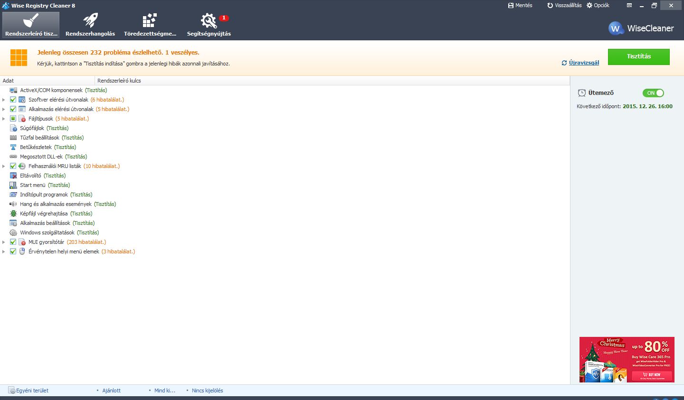The image size is (684, 400).
Task: Click the Súgófájlok help files icon
Action: (x=13, y=128)
